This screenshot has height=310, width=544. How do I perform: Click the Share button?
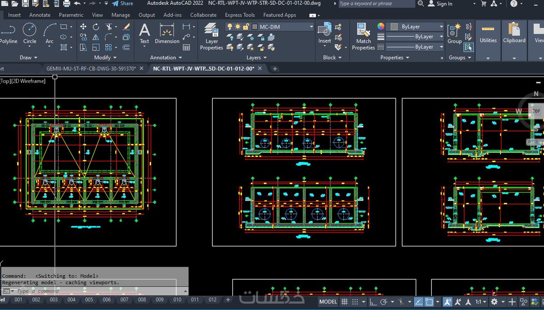[123, 4]
